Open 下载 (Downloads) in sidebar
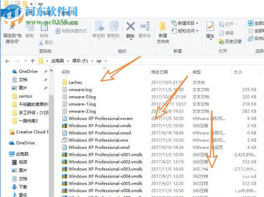Viewport: 264px width, 197px height. (20, 187)
